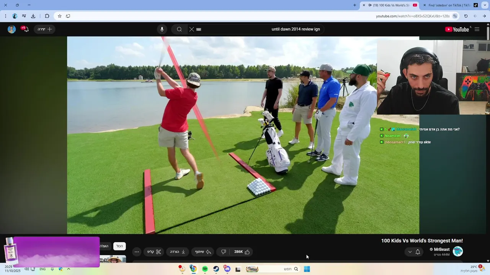Open Steam from the taskbar
The image size is (490, 275).
coord(216,269)
